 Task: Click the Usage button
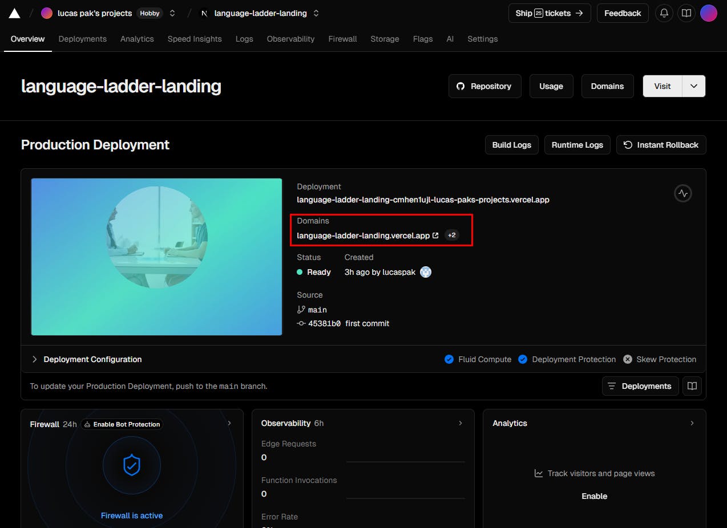tap(551, 86)
